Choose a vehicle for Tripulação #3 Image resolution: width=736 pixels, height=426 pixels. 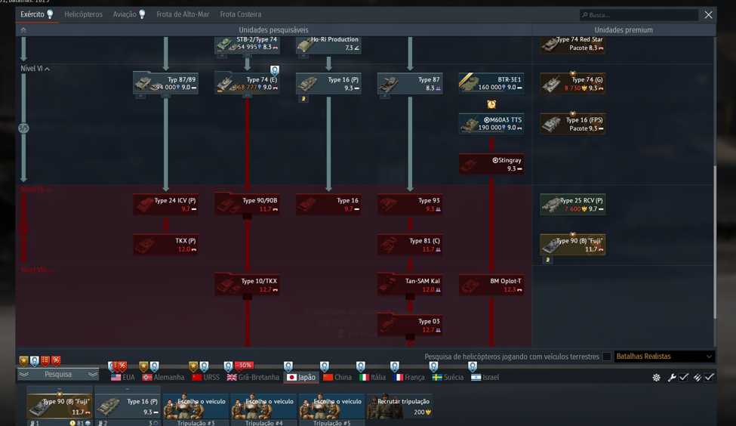(x=196, y=406)
